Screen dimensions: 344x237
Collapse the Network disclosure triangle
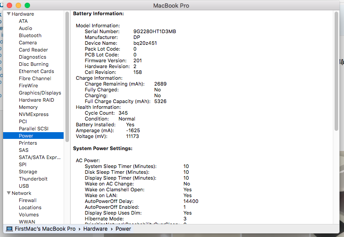tap(9, 193)
